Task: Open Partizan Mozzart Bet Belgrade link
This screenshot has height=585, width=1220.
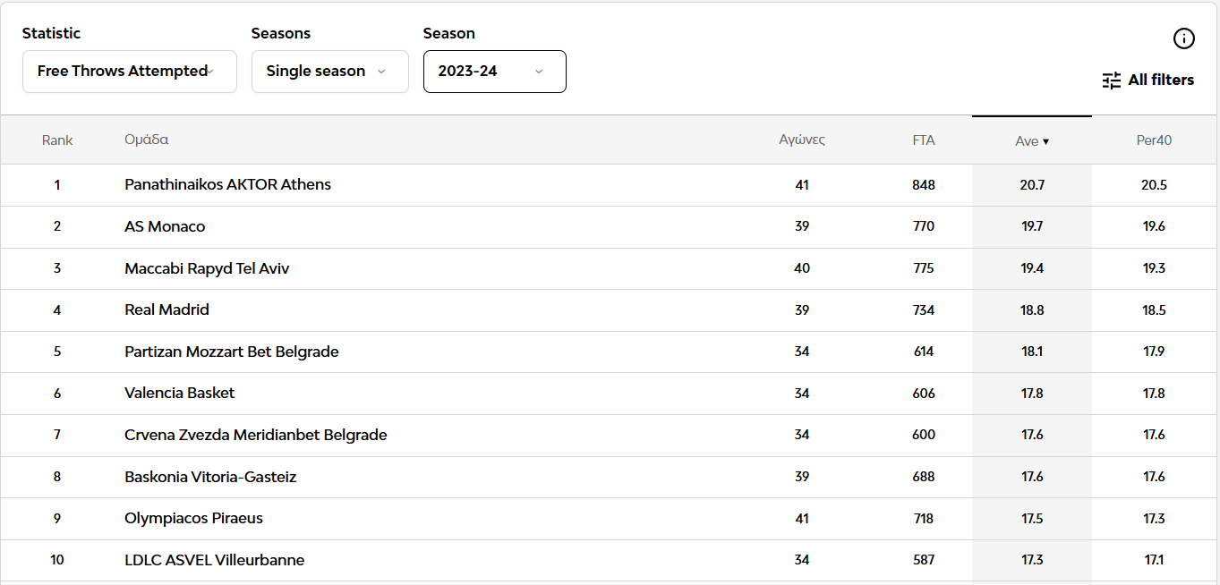Action: pyautogui.click(x=231, y=352)
